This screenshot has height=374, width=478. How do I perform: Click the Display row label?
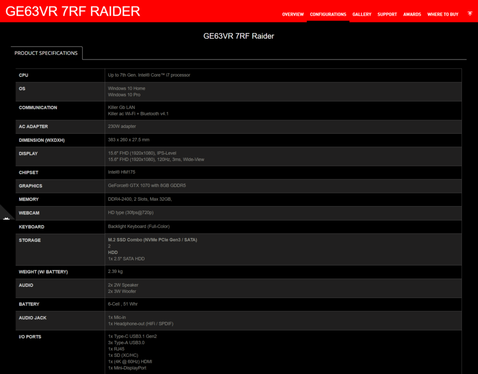tap(28, 154)
